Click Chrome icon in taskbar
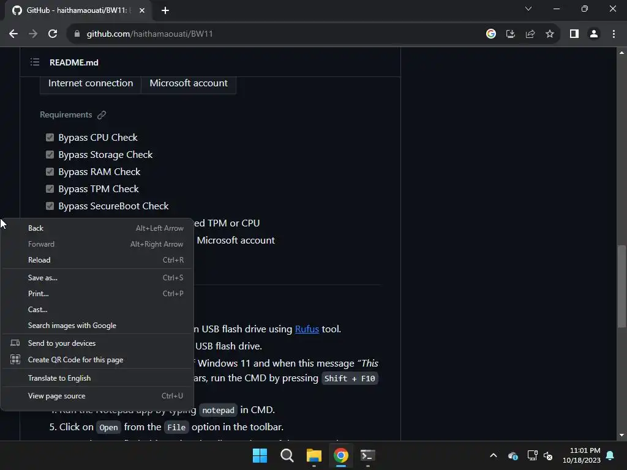The image size is (627, 470). pos(340,455)
